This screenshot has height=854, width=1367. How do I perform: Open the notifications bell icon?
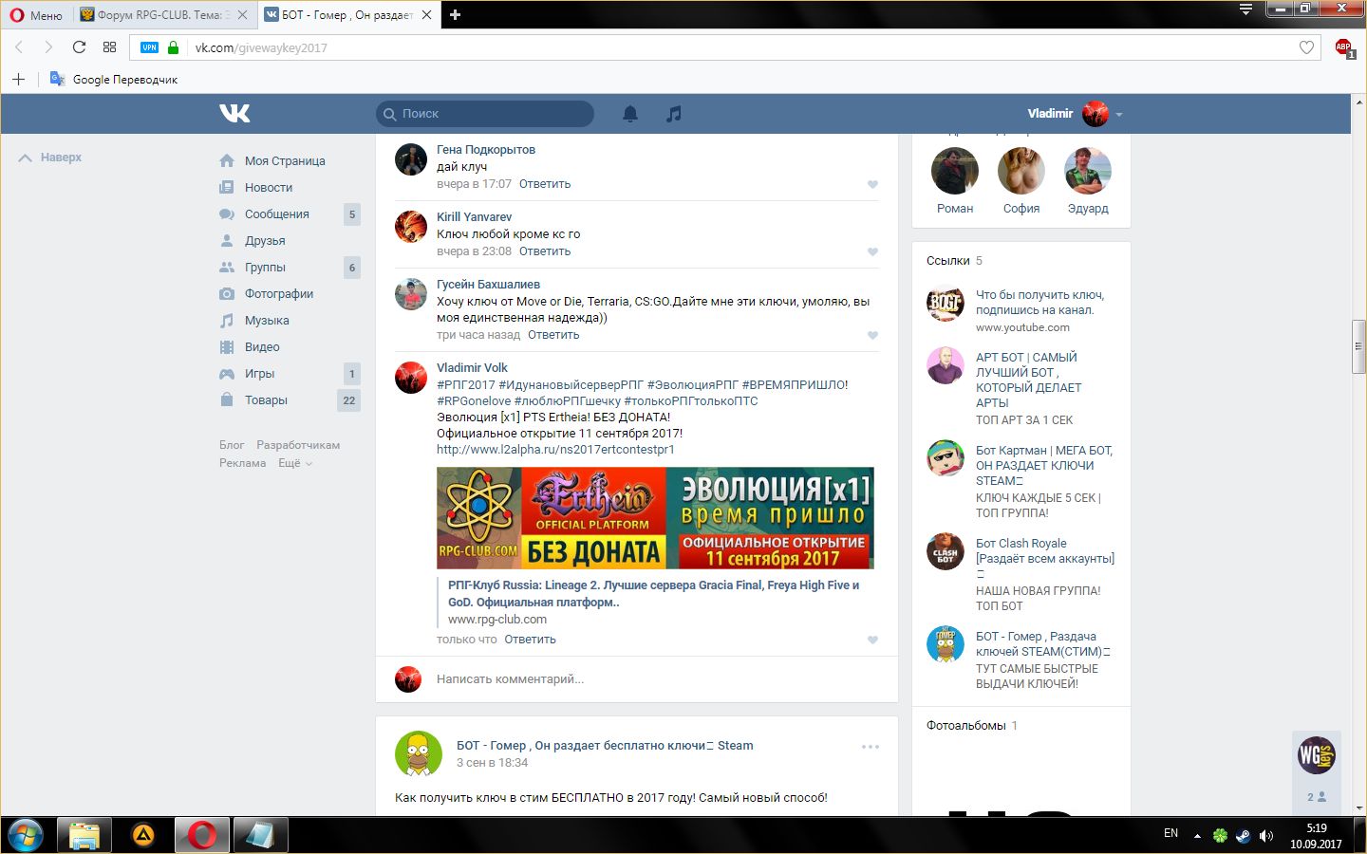(x=630, y=114)
